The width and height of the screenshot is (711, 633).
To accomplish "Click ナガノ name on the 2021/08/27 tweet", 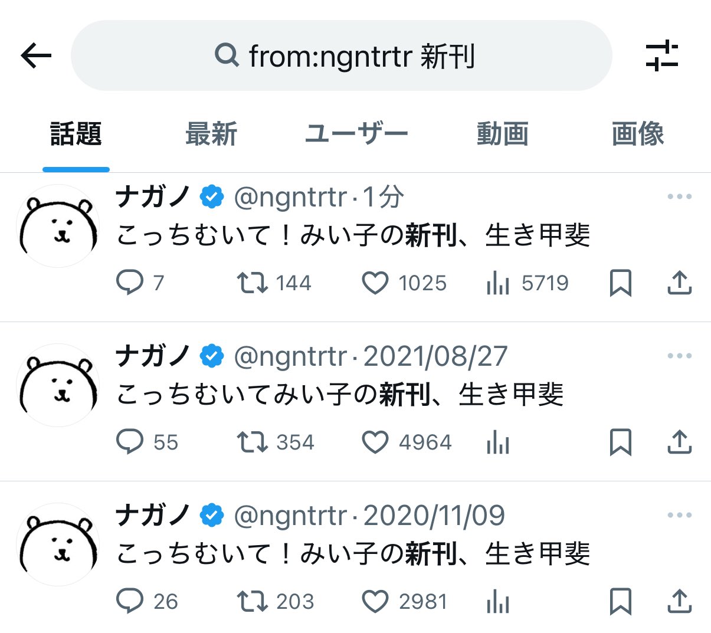I will [153, 356].
